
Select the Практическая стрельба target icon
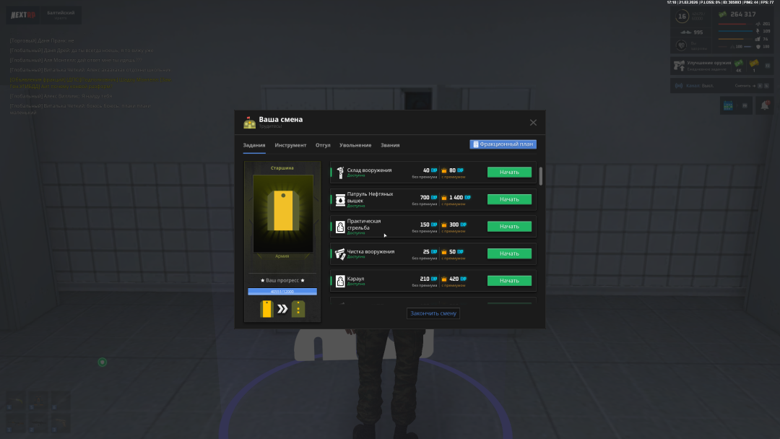340,227
